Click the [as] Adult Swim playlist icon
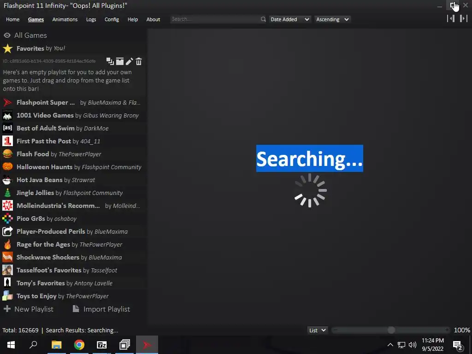This screenshot has height=354, width=472. pyautogui.click(x=7, y=128)
